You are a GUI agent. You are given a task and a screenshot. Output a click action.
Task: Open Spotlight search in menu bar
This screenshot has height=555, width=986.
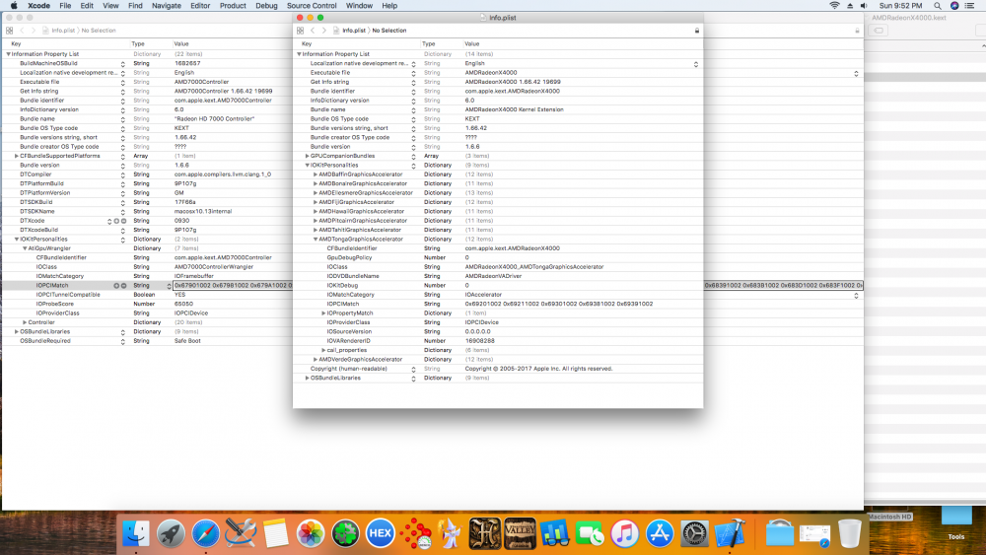click(x=938, y=6)
